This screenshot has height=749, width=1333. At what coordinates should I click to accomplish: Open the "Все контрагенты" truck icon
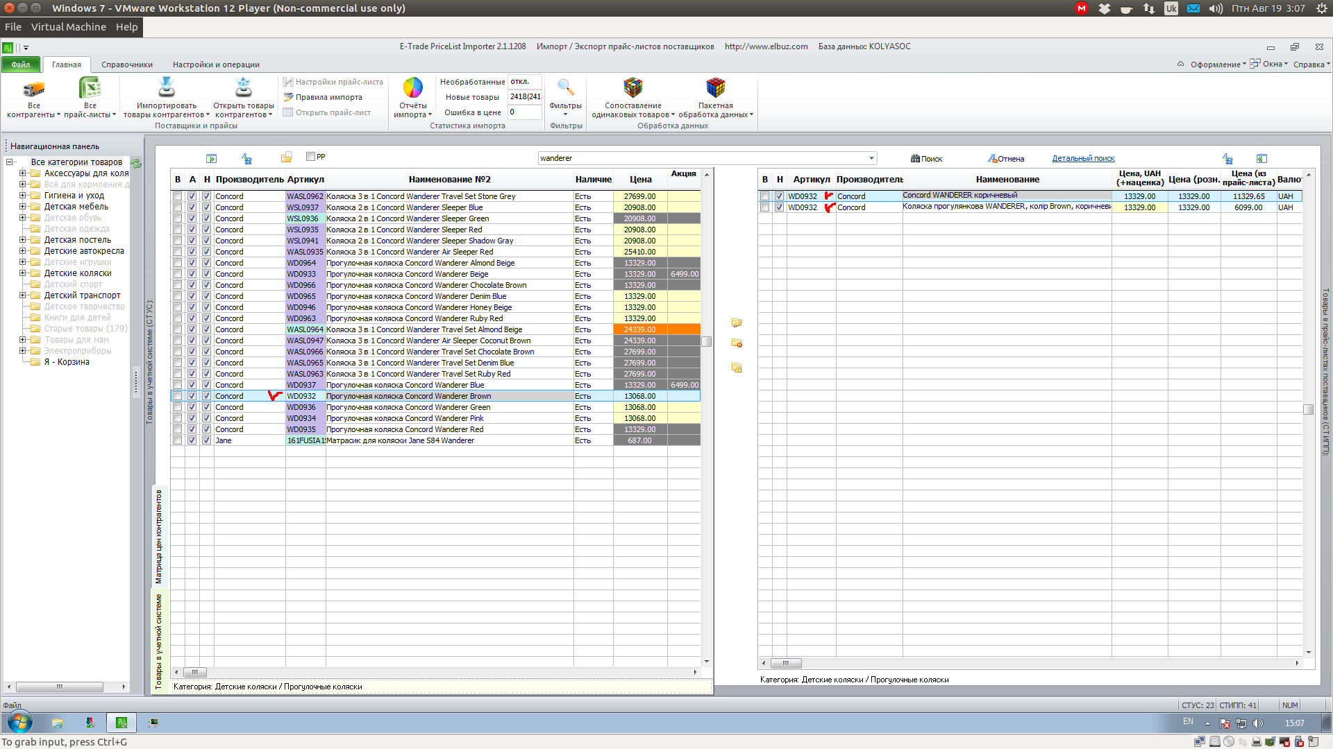pyautogui.click(x=33, y=89)
